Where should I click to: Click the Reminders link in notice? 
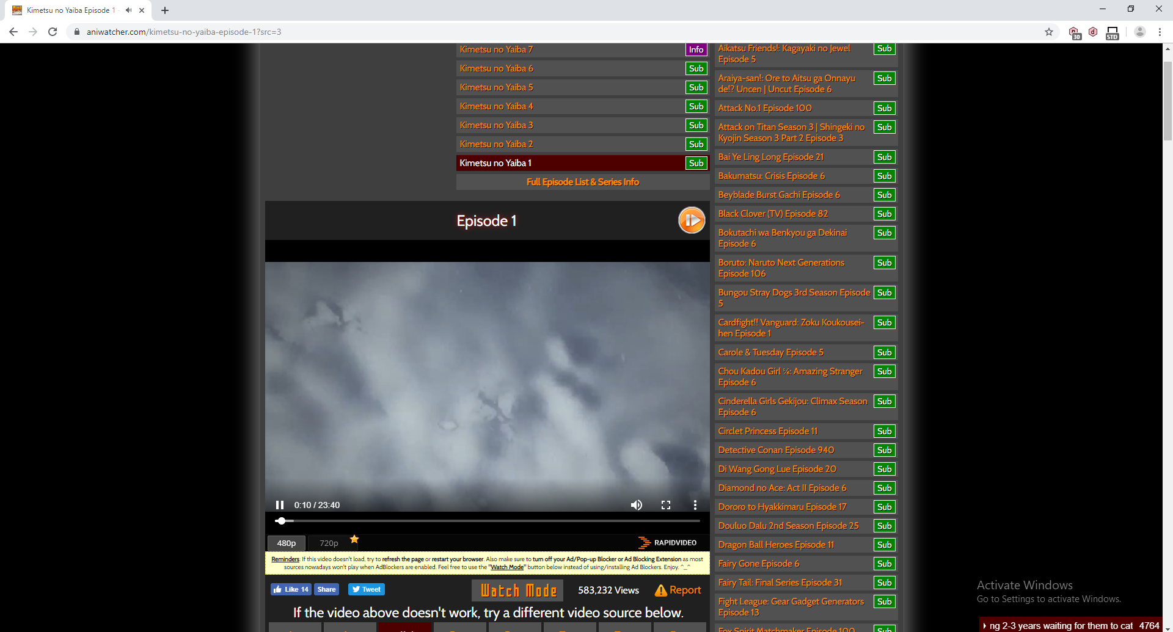pos(285,559)
